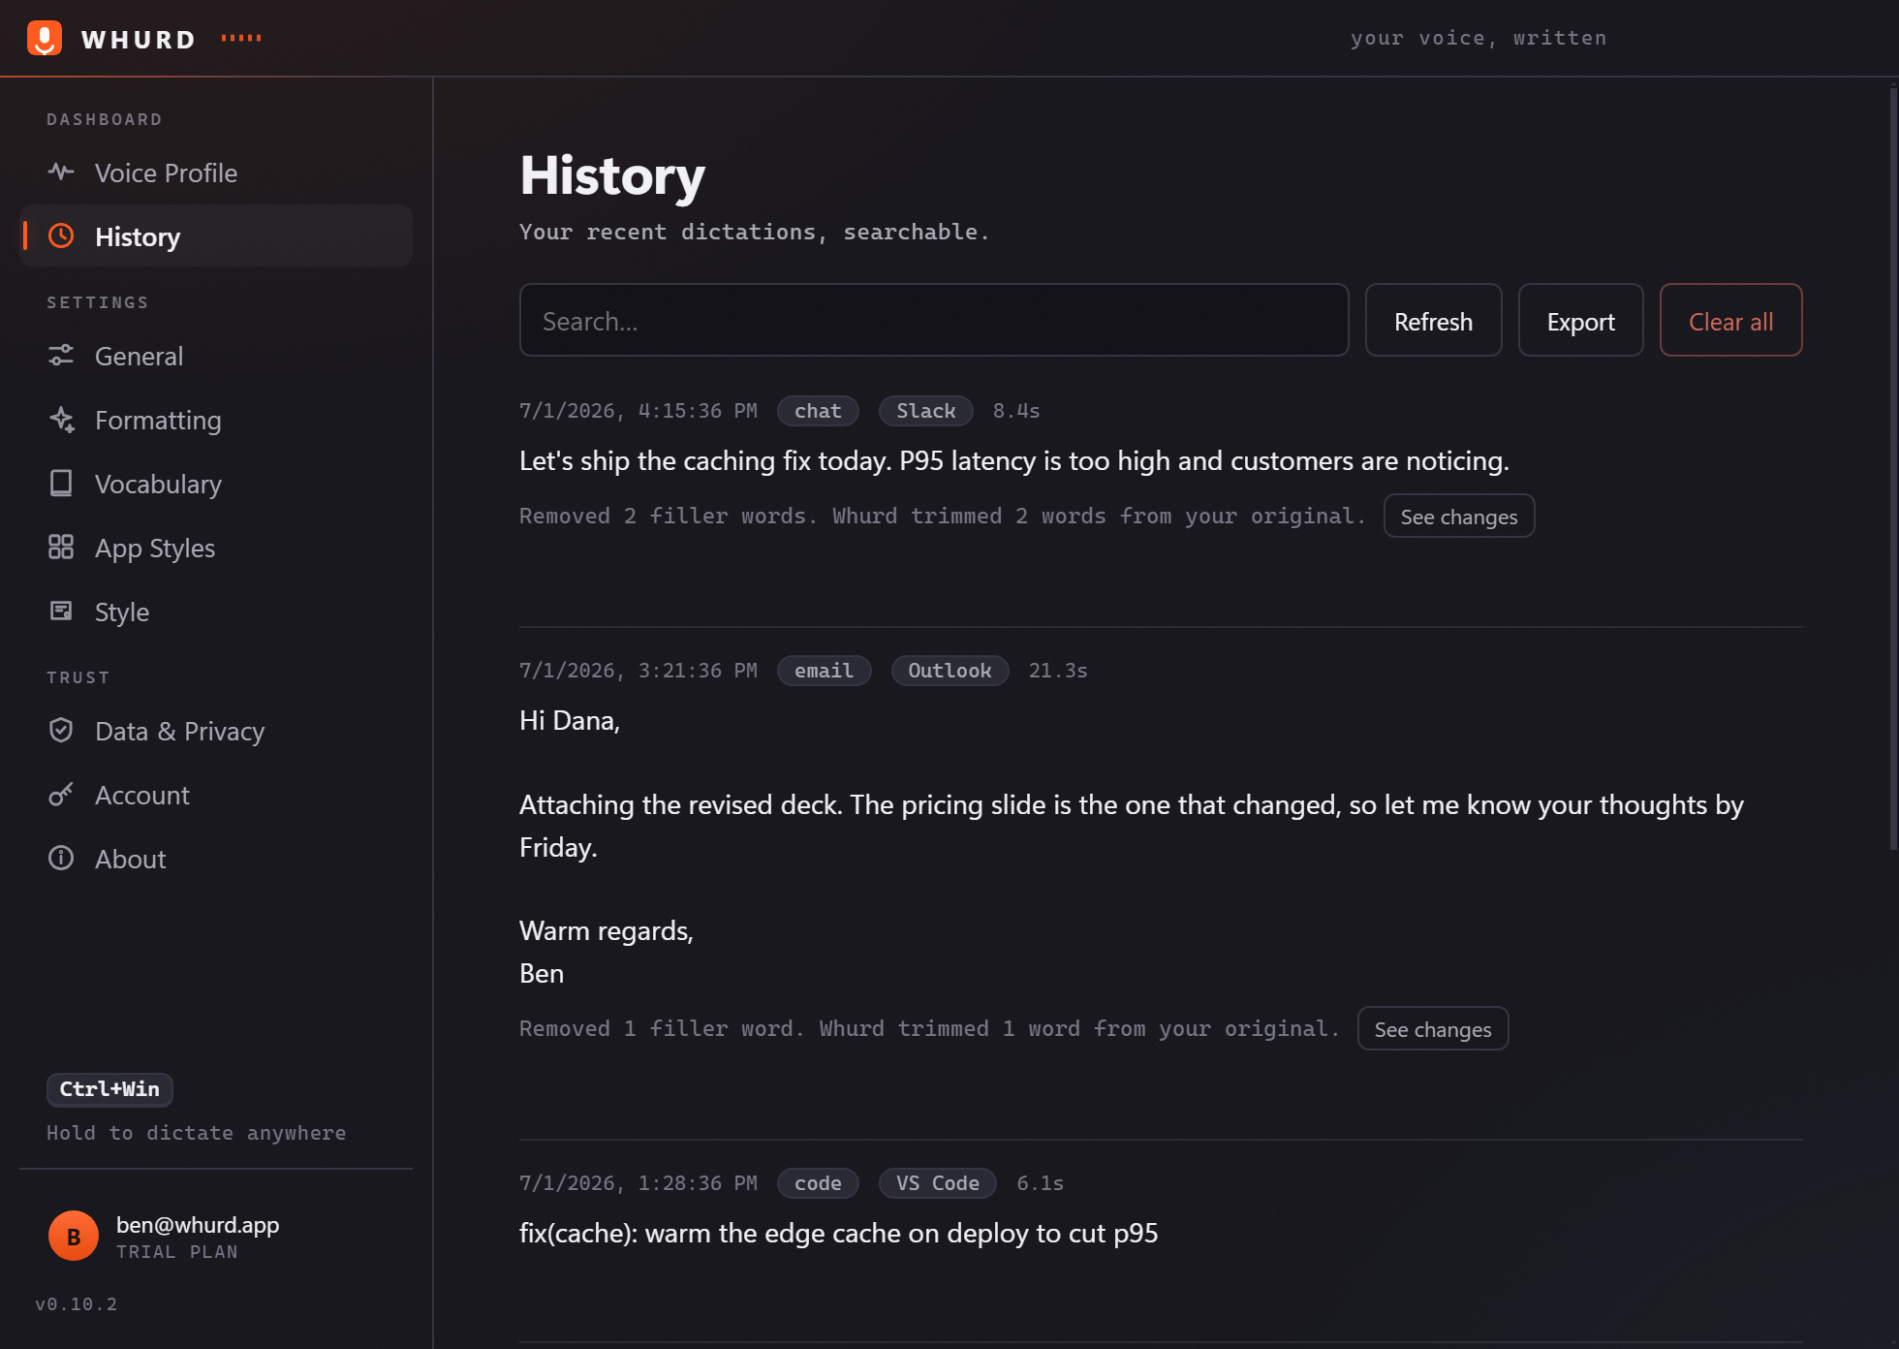Click the "Hi Dana," email greeting line

click(570, 721)
